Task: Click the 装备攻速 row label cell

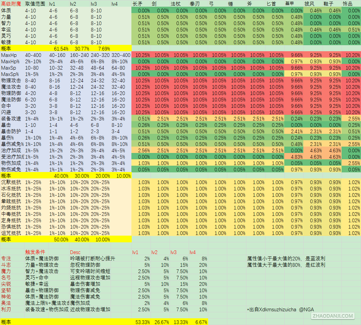Action: click(11, 118)
